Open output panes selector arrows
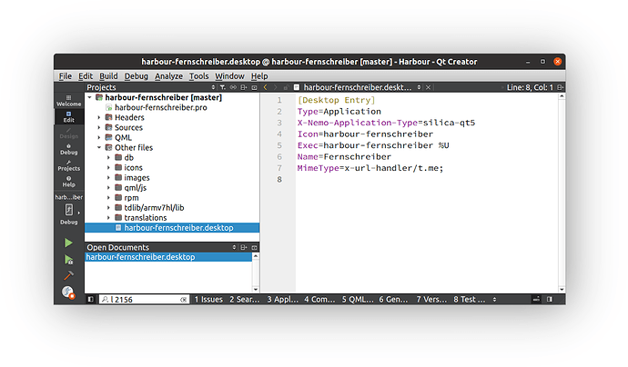 (494, 299)
